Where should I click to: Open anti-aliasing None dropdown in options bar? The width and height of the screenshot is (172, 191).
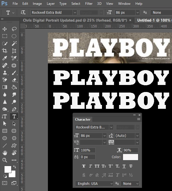click(161, 13)
